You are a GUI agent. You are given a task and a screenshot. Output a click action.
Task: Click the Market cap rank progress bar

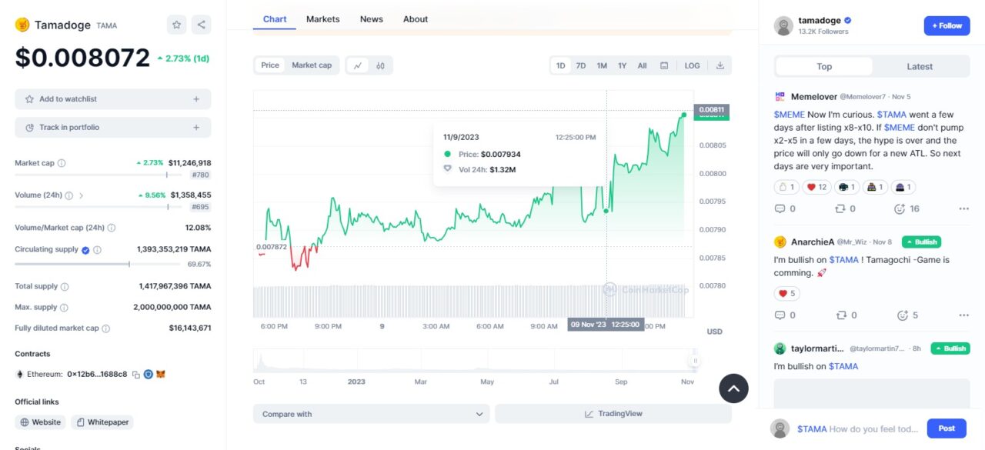click(x=98, y=175)
